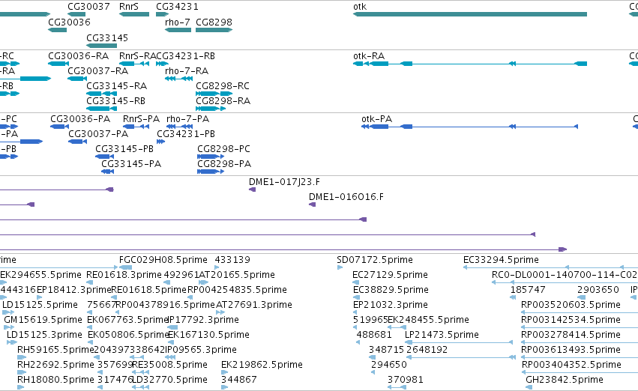Select the CG8298 gene bar

pyautogui.click(x=214, y=30)
